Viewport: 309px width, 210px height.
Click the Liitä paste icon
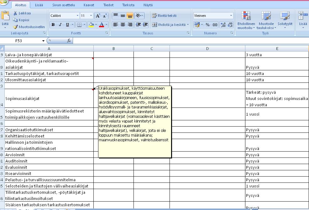[5, 16]
